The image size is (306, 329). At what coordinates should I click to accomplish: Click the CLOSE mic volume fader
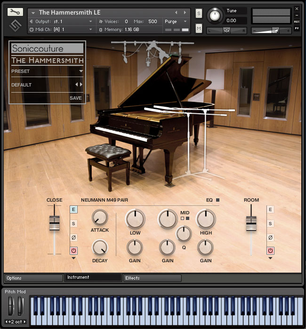pyautogui.click(x=55, y=223)
